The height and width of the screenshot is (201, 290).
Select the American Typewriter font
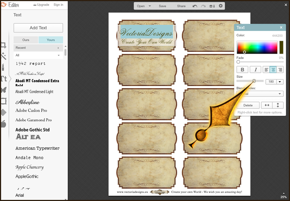[x=37, y=148]
